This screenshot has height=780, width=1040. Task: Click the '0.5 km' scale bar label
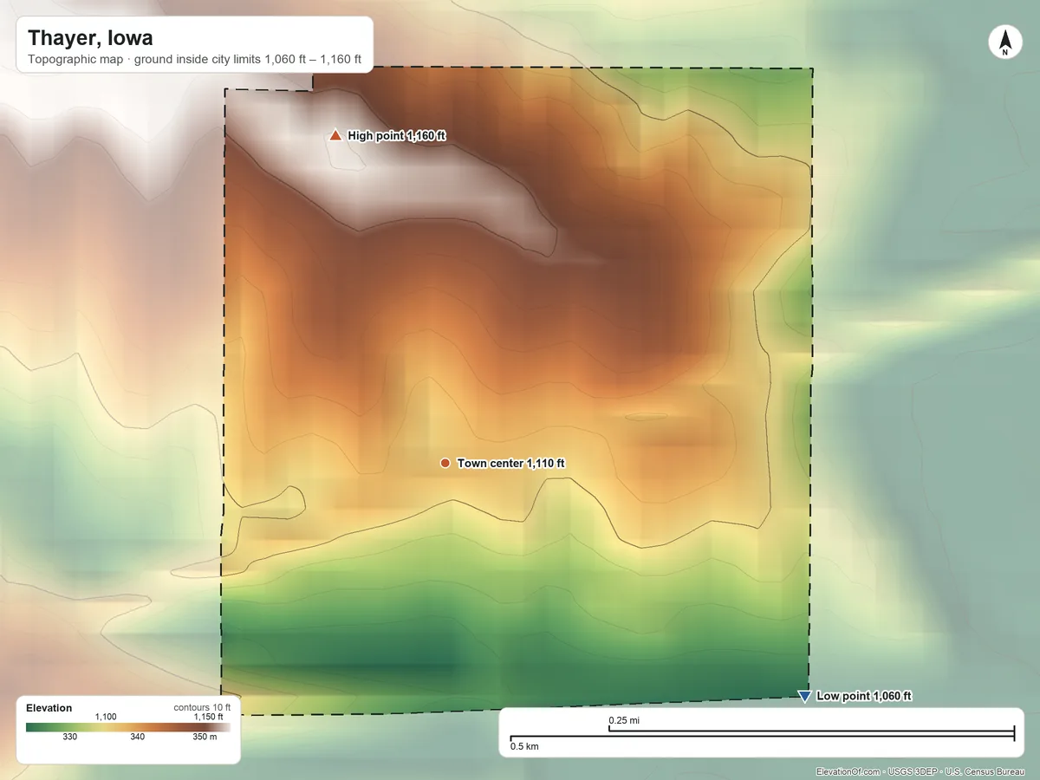(524, 746)
